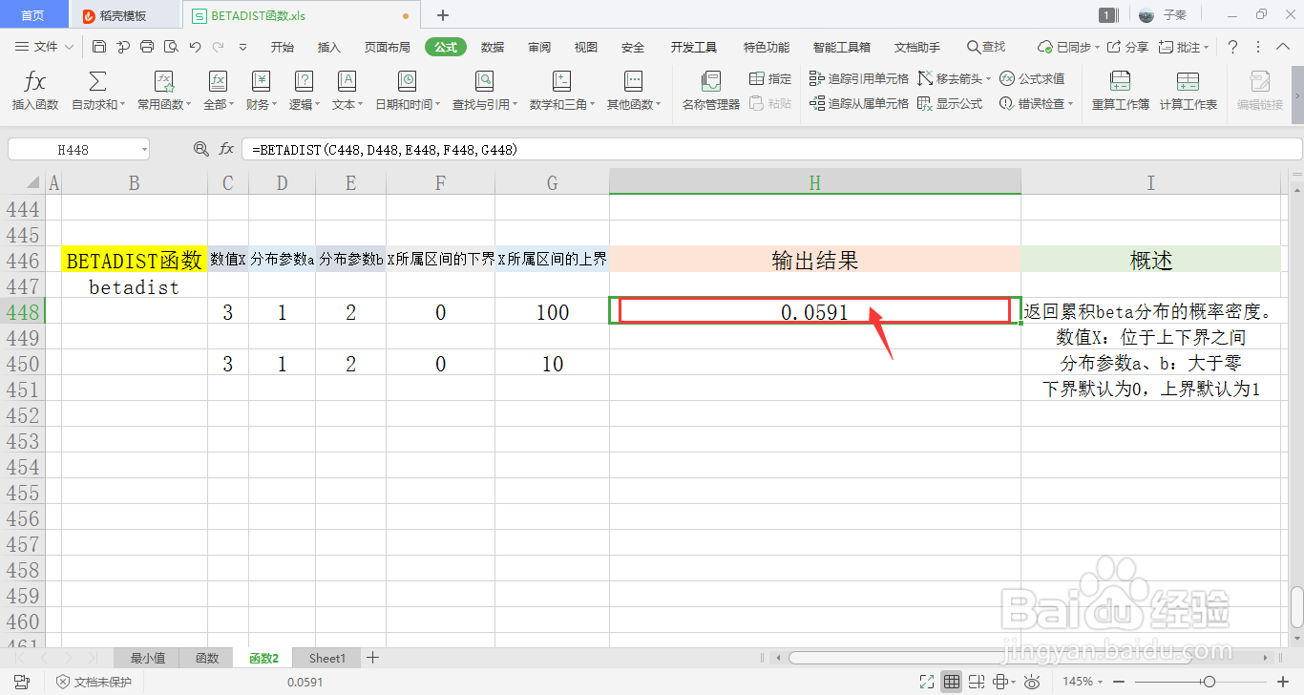1304x695 pixels.
Task: Switch to the 页面布局 ribbon tab
Action: [x=387, y=47]
